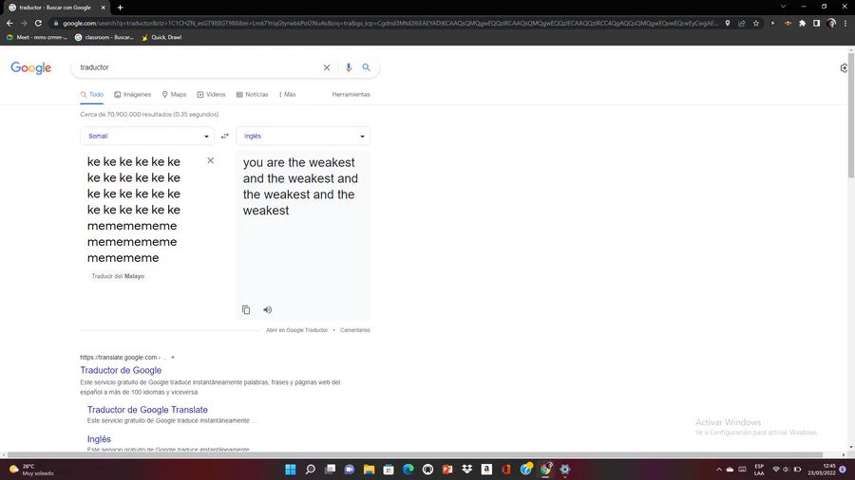This screenshot has width=855, height=480.
Task: Open Microsoft Edge from the taskbar
Action: click(x=408, y=470)
